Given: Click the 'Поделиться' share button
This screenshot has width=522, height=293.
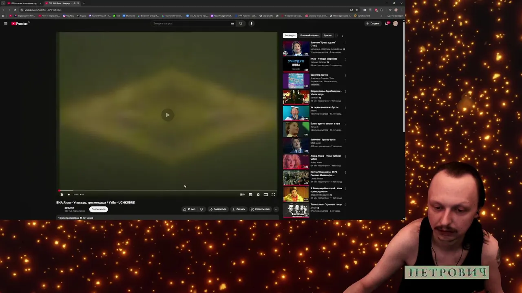Looking at the screenshot, I should click(218, 209).
